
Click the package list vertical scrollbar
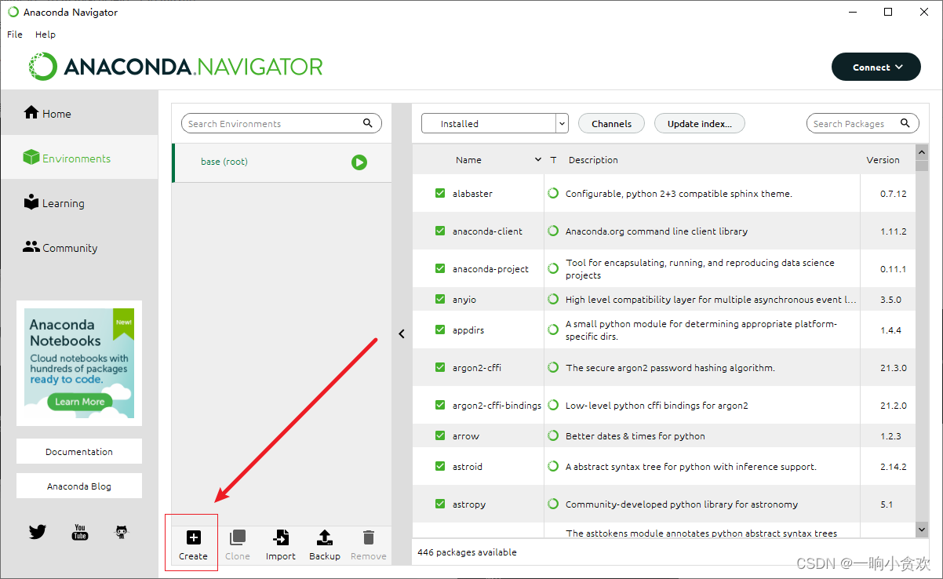922,341
